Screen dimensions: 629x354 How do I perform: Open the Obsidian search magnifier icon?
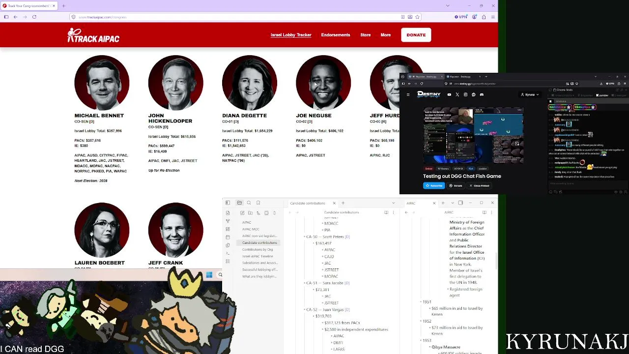coord(249,203)
